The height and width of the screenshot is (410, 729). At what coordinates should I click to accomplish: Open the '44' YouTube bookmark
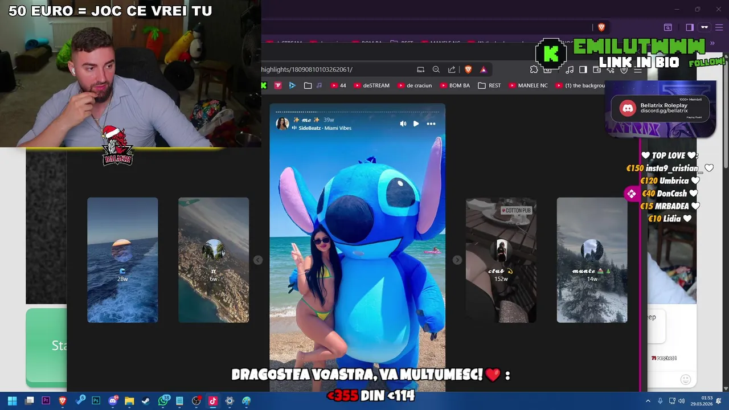(338, 85)
